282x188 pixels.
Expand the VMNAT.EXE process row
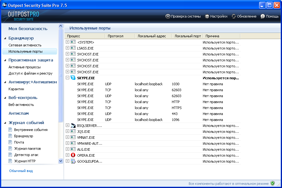coord(67,137)
